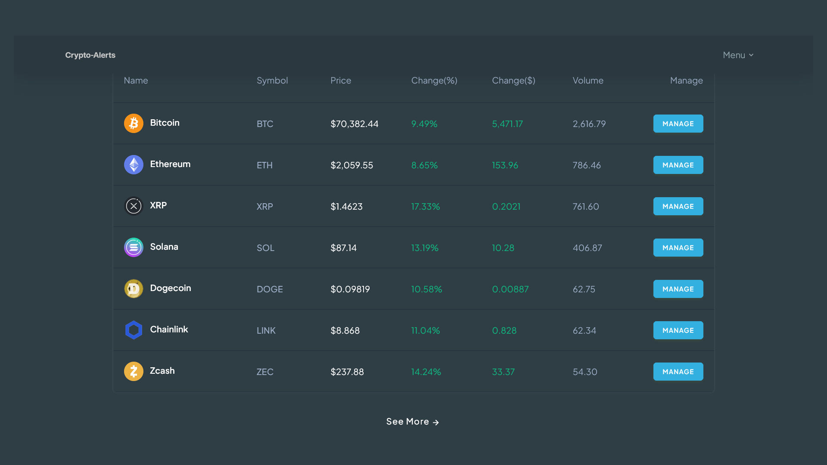Click the Chainlink hexagon icon
Viewport: 827px width, 465px height.
pos(134,330)
